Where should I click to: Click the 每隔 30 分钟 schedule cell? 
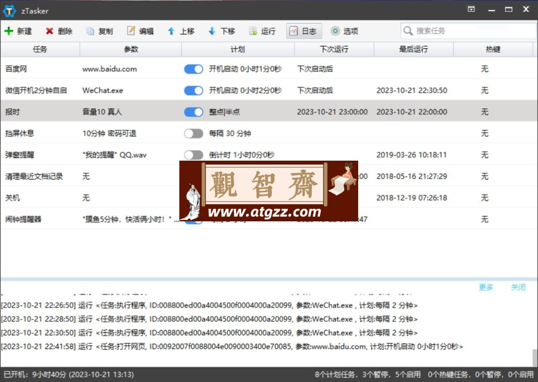pos(230,133)
